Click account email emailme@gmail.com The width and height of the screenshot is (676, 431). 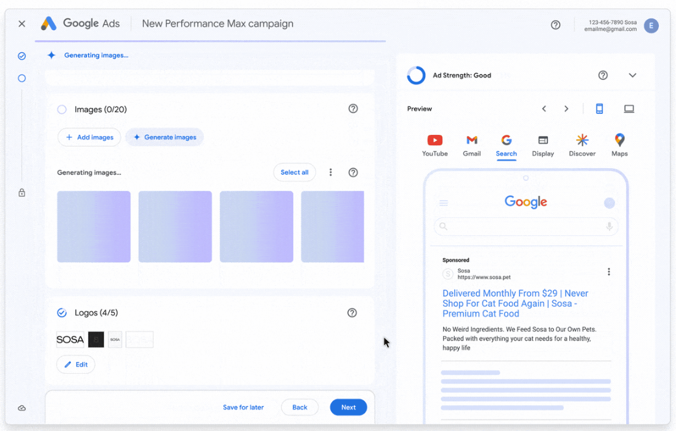[x=610, y=30]
